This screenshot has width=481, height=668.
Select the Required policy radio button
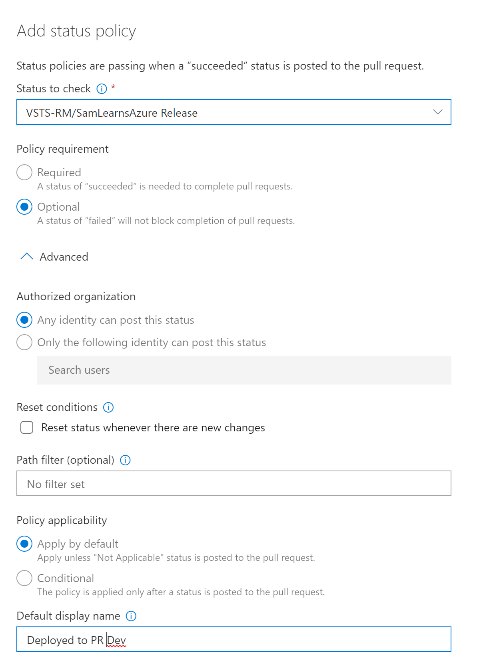(x=24, y=172)
